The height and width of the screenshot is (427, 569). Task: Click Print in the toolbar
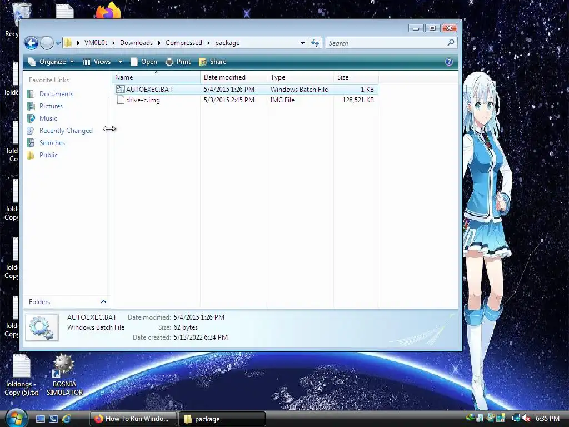[x=178, y=62]
